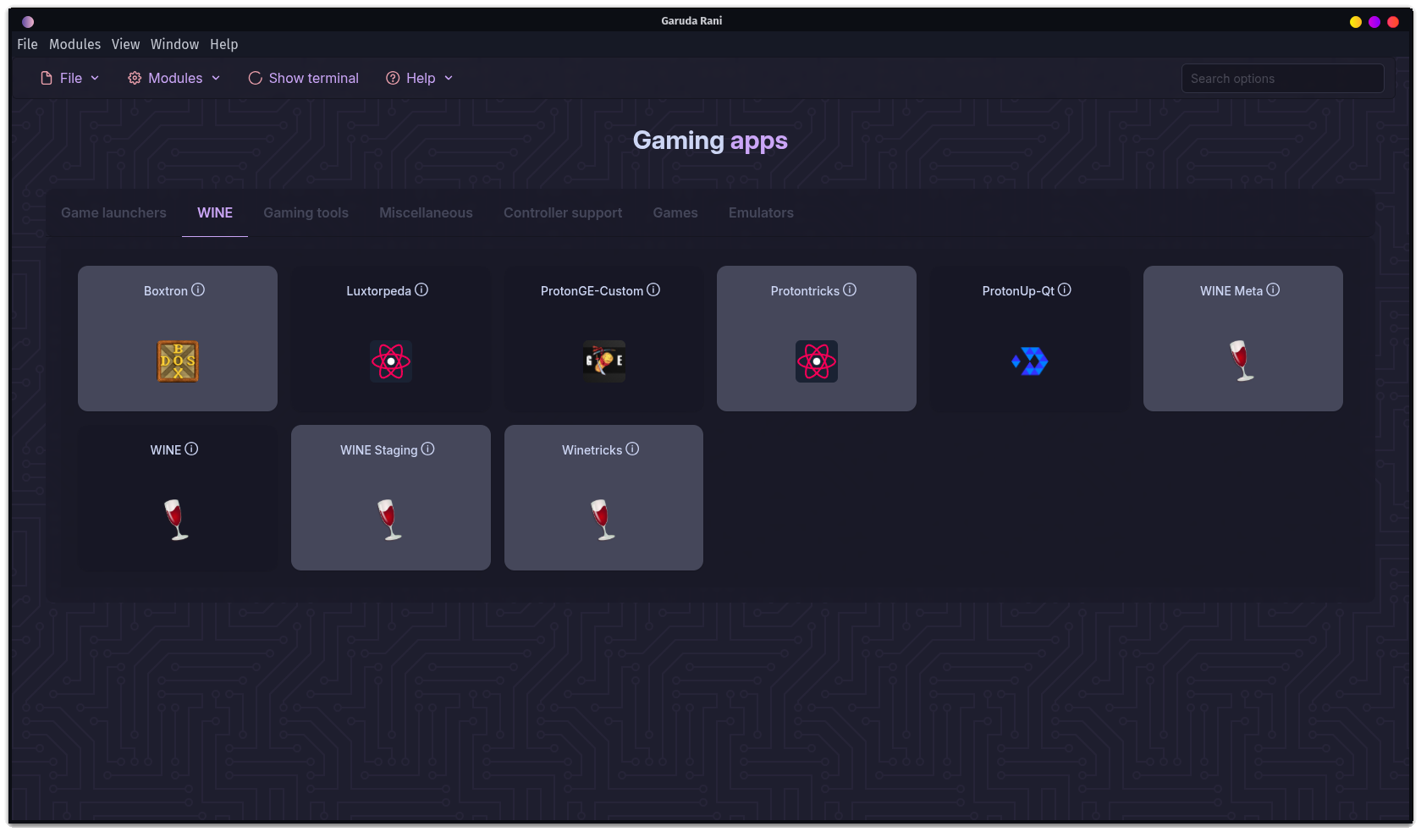Viewport: 1421px width, 832px height.
Task: Expand the Help toolbar dropdown
Action: point(420,78)
